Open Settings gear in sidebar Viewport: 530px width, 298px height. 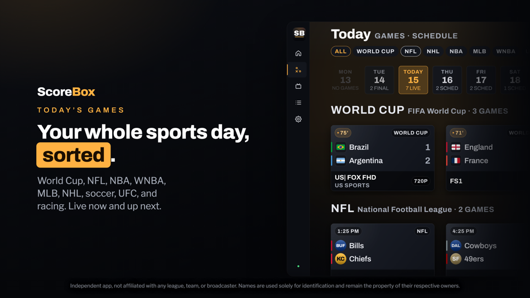(x=298, y=119)
